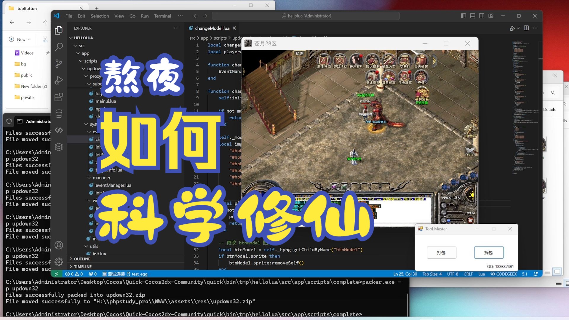This screenshot has height=320, width=569.
Task: Click the Run Code icon in editor toolbar
Action: pyautogui.click(x=512, y=28)
